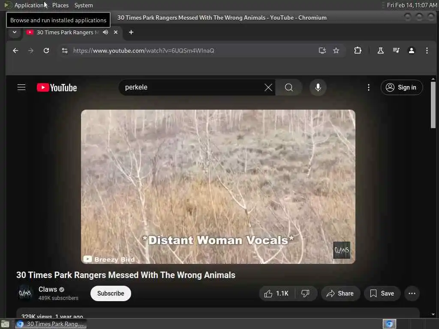Dislike the video
This screenshot has height=329, width=439.
tap(305, 293)
